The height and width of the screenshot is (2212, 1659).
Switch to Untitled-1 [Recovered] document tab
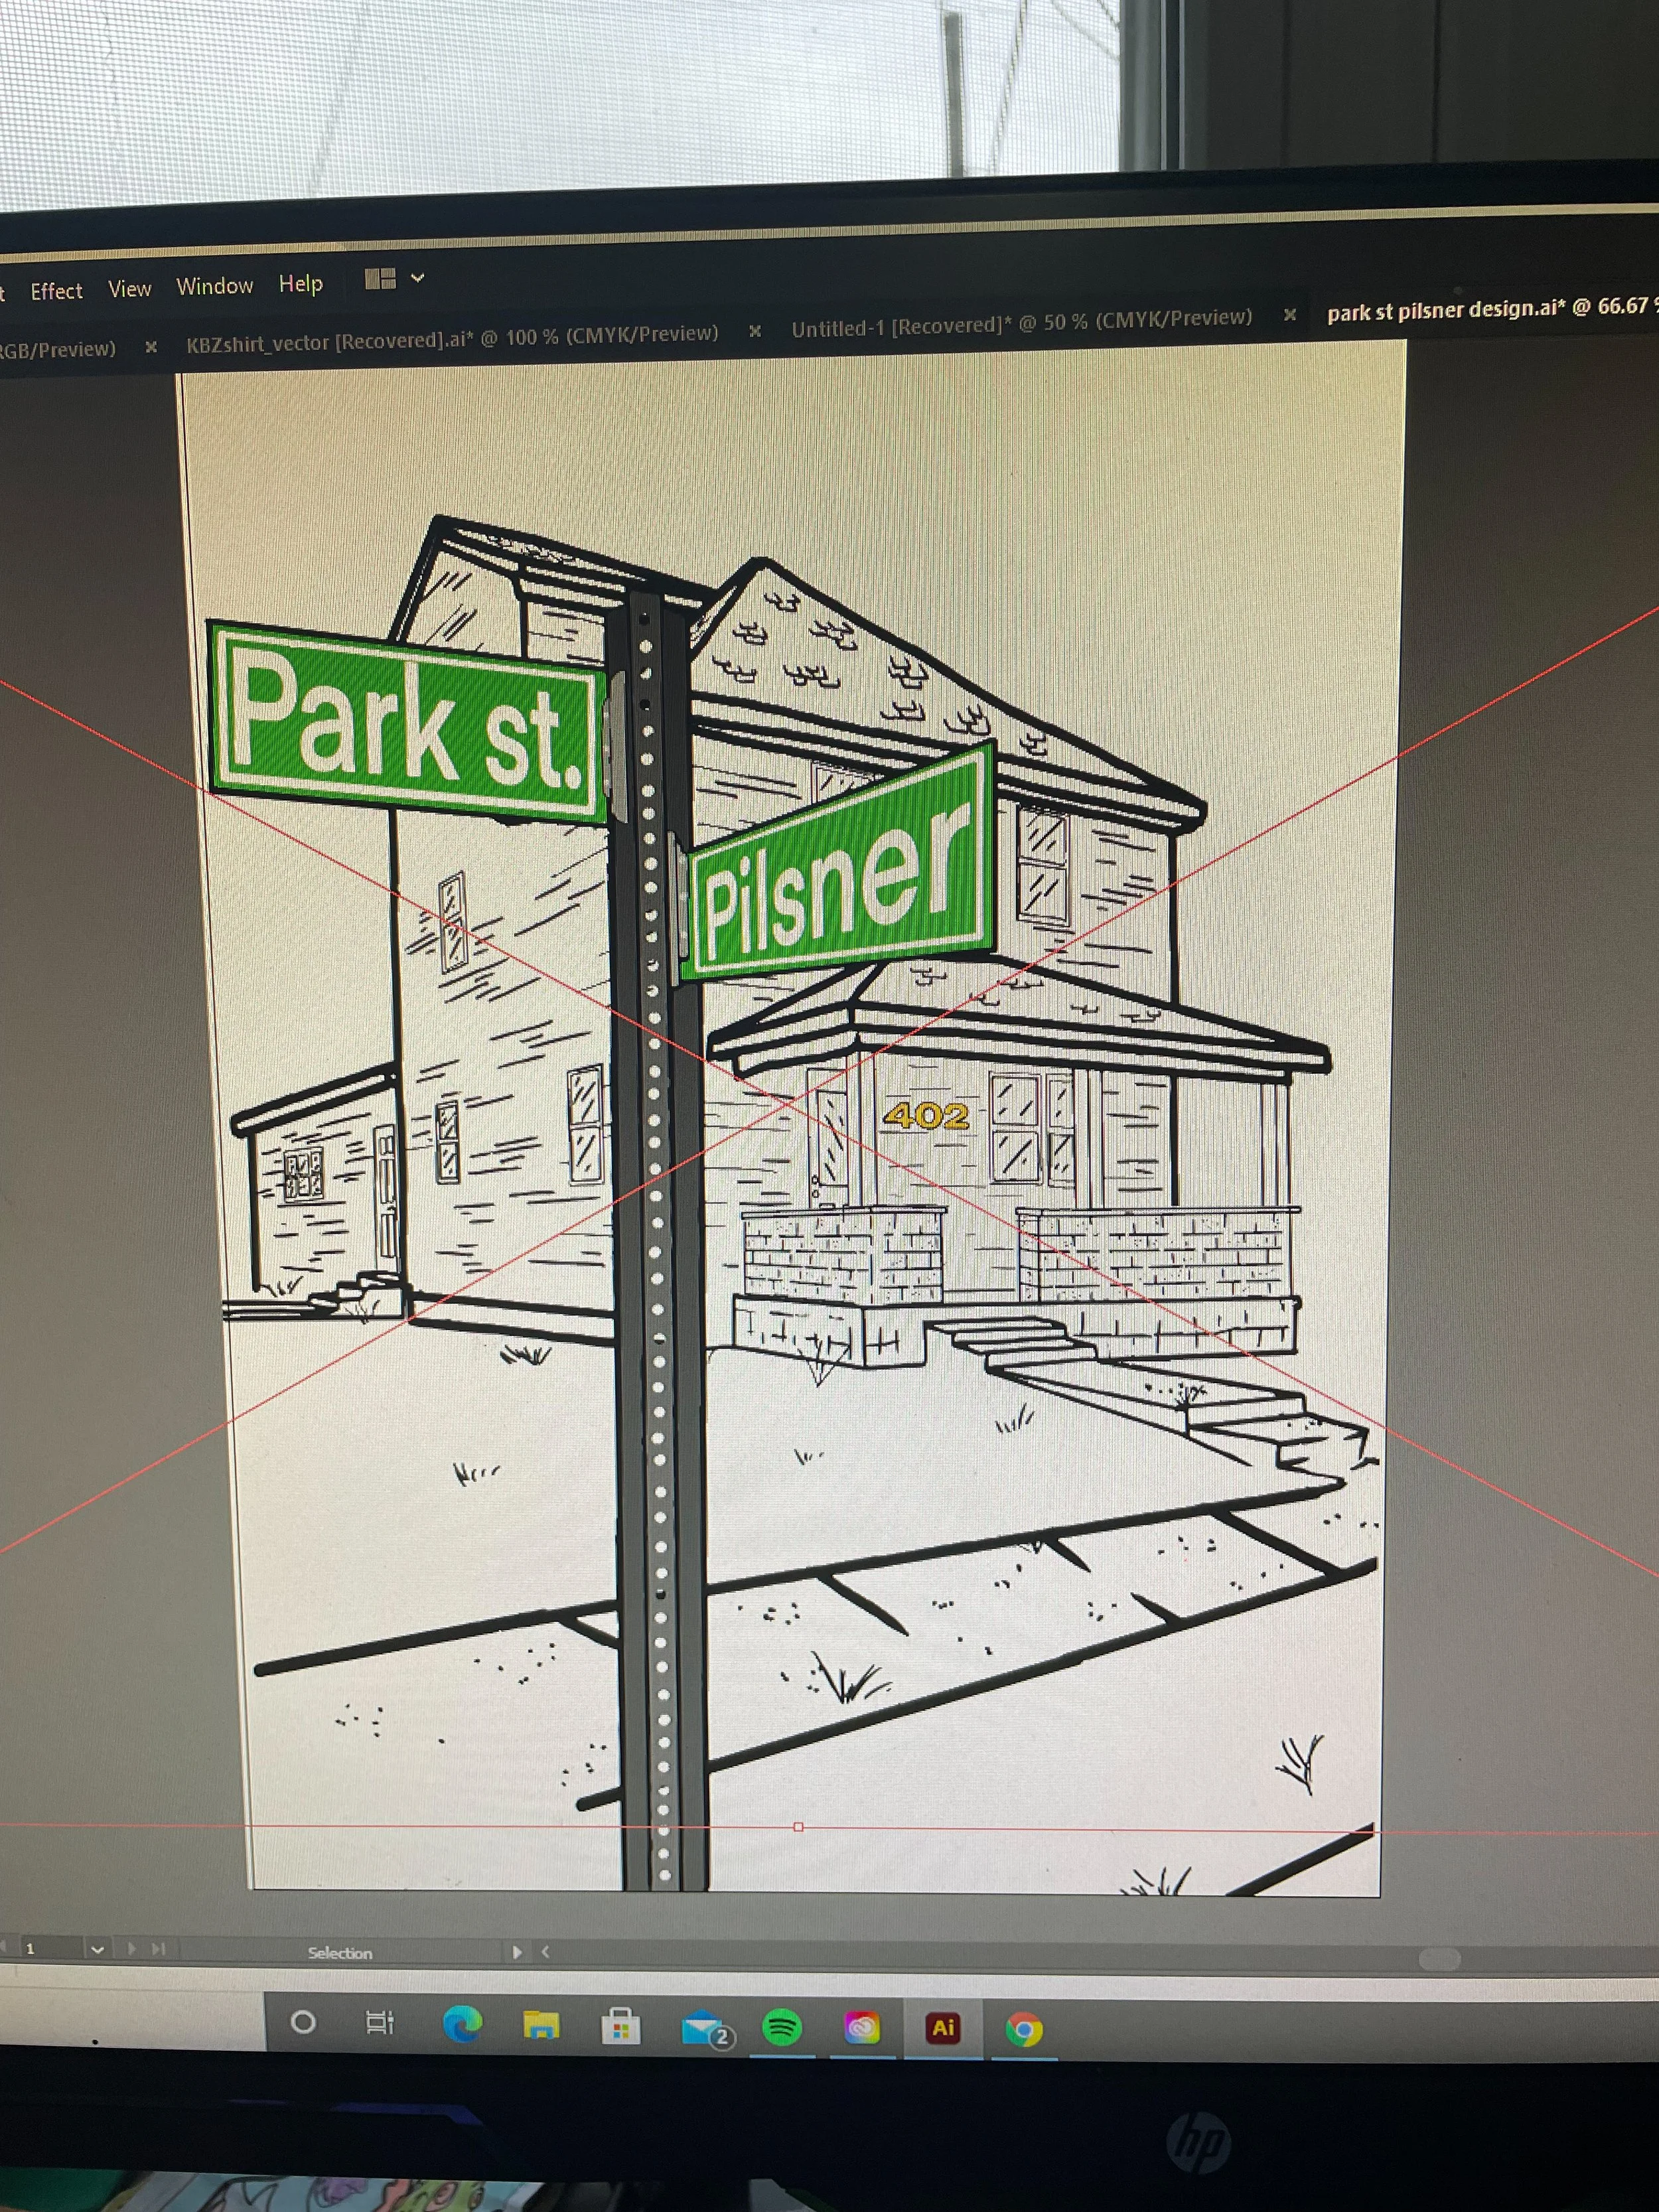pyautogui.click(x=1021, y=321)
